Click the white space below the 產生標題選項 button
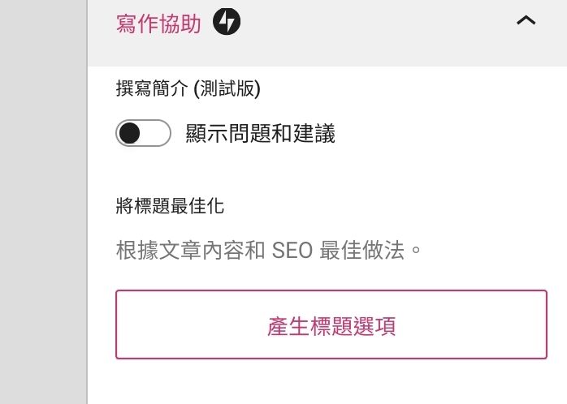Viewport: 567px width, 404px height. pos(331,381)
